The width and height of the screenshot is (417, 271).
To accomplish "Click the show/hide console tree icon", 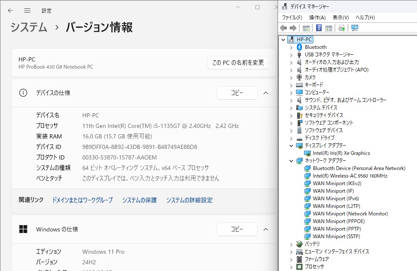I will 306,28.
